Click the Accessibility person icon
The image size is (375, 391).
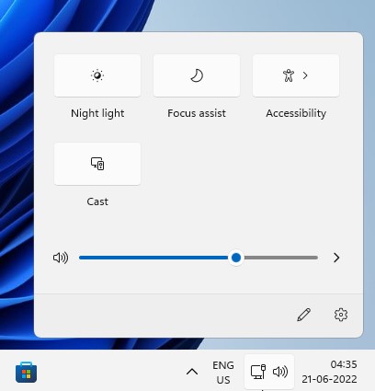289,75
